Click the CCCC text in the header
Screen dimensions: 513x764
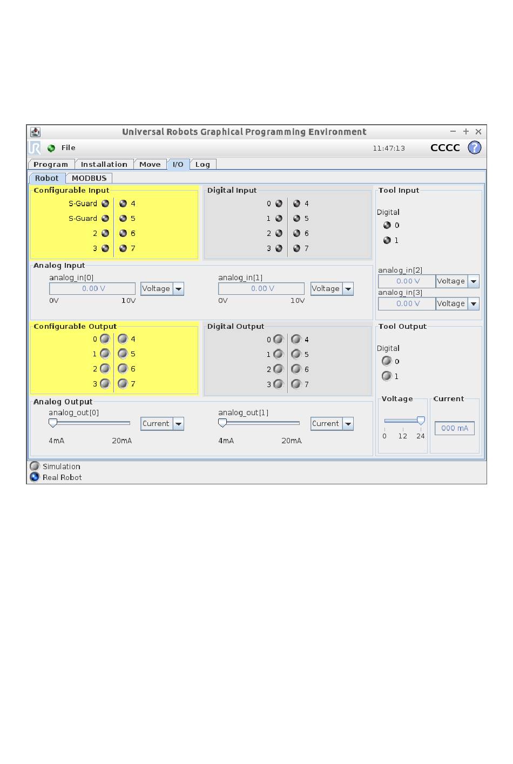445,147
